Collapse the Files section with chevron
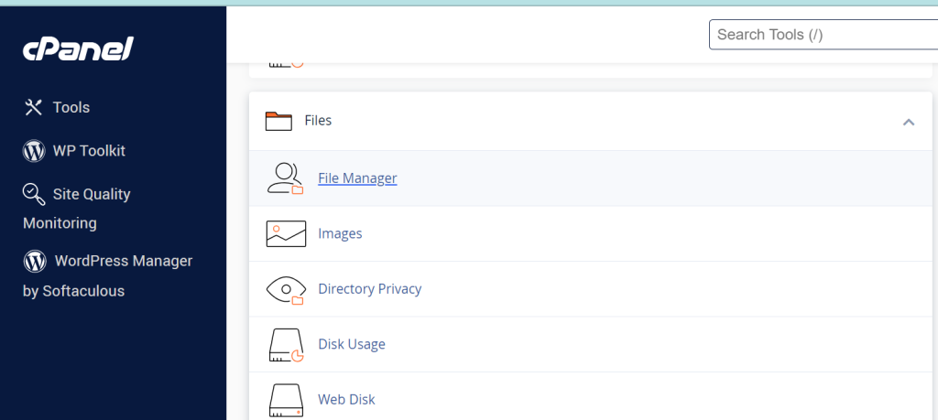 pyautogui.click(x=908, y=122)
